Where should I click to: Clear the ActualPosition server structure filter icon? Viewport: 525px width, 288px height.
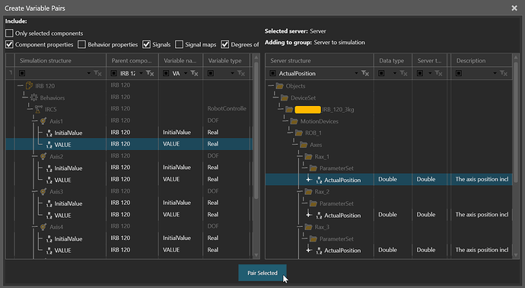click(x=365, y=73)
